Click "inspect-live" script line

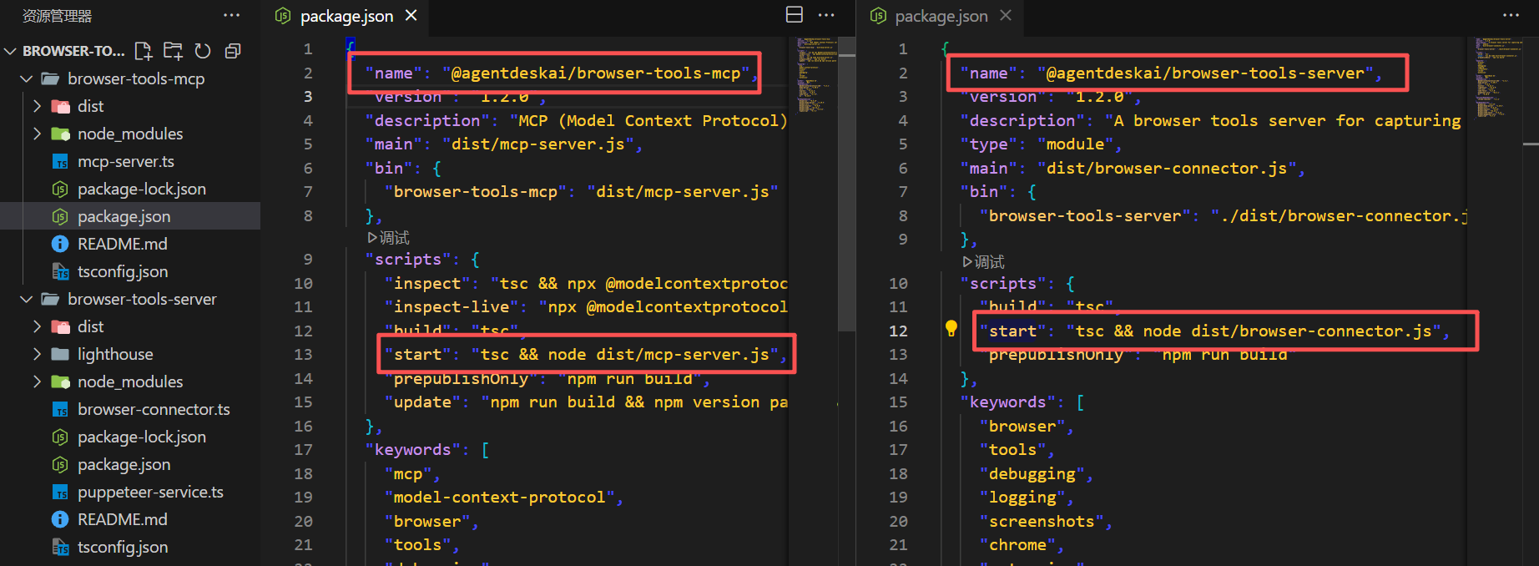point(586,307)
